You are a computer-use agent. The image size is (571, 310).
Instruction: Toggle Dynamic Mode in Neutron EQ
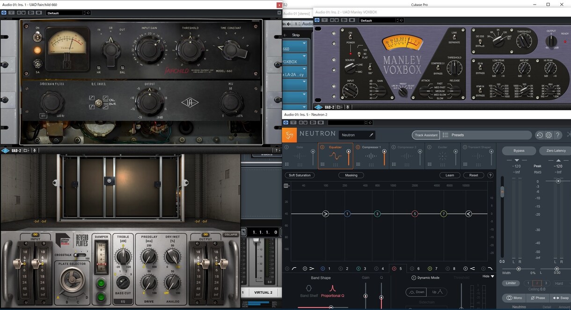pyautogui.click(x=414, y=278)
